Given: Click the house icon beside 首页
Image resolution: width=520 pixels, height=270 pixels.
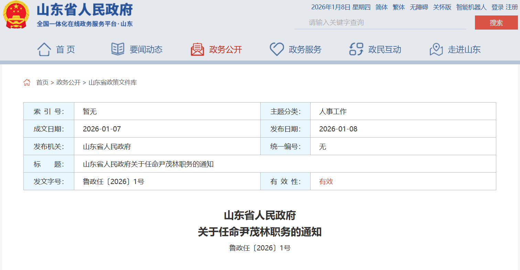Looking at the screenshot, I should tap(44, 50).
